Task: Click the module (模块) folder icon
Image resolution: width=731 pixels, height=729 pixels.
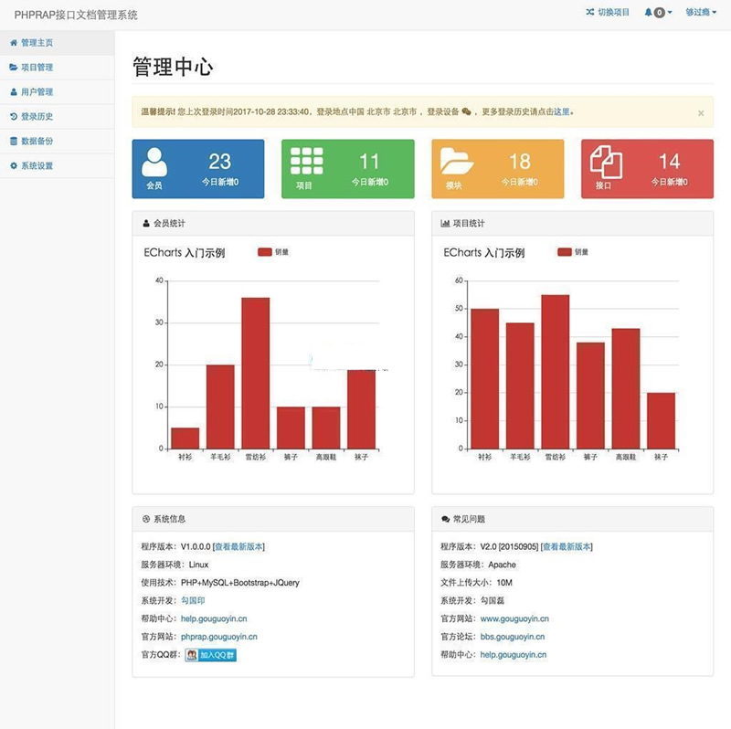Action: [457, 162]
